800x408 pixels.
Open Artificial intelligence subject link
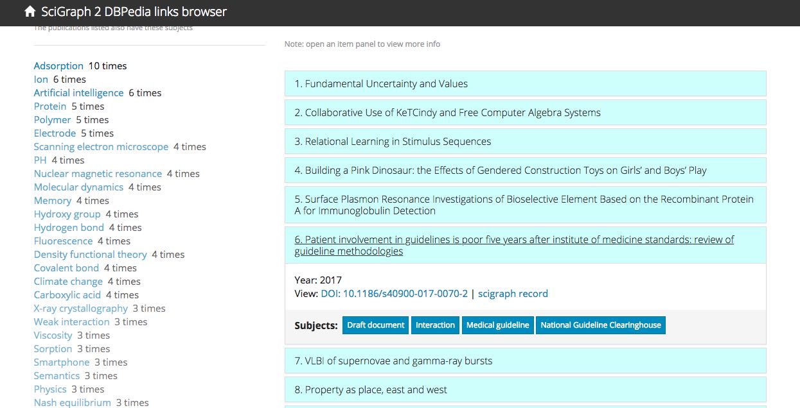pyautogui.click(x=78, y=93)
